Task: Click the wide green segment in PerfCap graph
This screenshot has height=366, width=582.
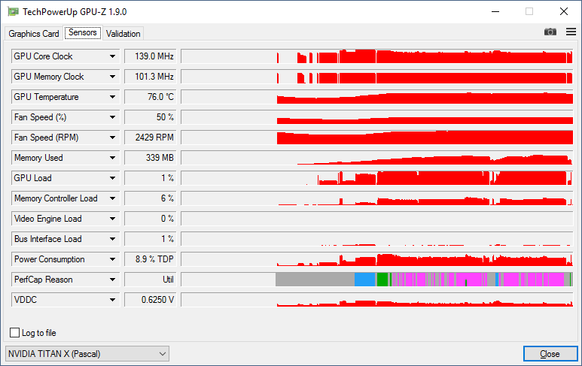Action: tap(382, 280)
